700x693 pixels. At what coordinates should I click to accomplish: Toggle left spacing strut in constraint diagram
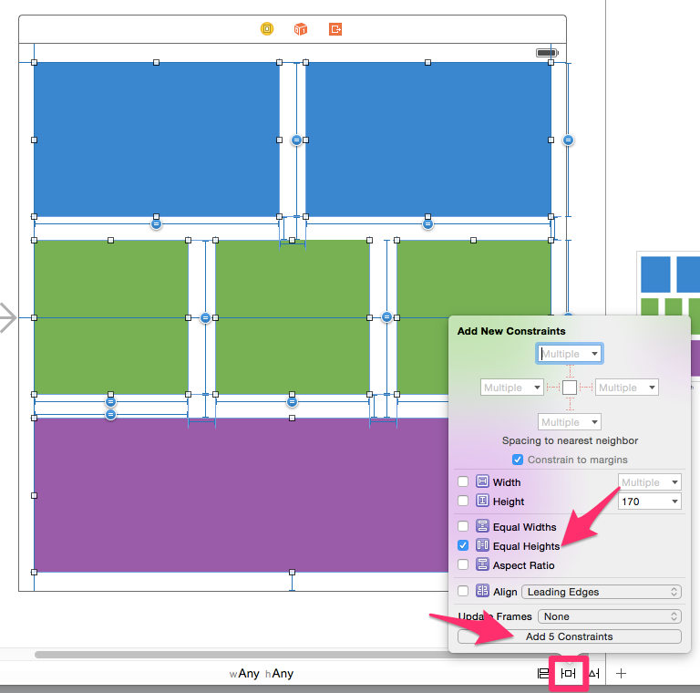(x=553, y=388)
